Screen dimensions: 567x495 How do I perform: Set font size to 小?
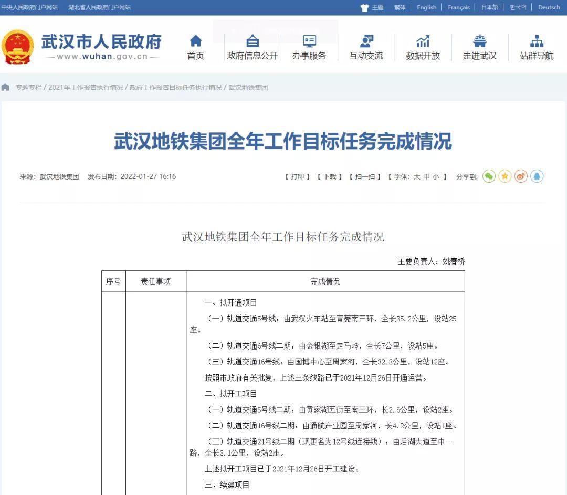(x=436, y=176)
